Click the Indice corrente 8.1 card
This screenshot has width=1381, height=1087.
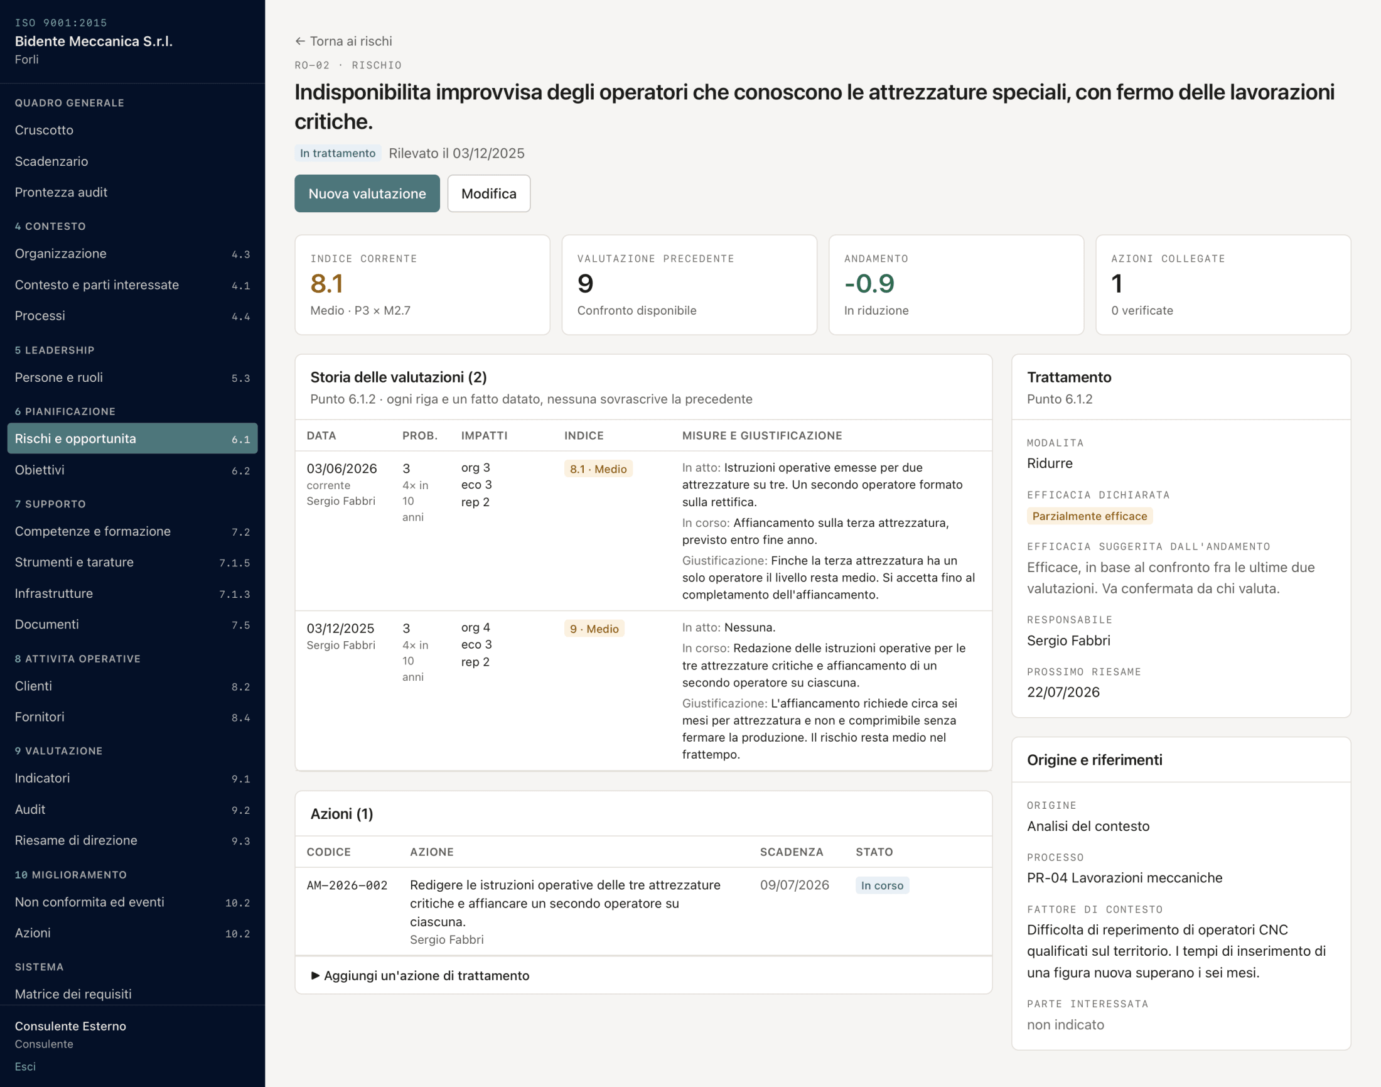pos(422,284)
